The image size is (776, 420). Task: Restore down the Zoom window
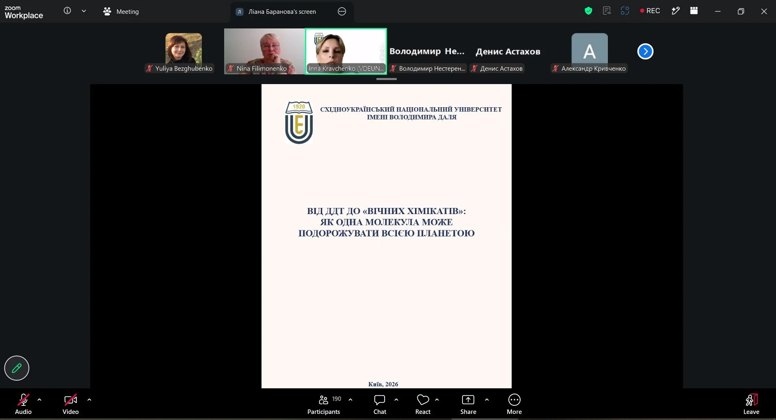point(741,11)
